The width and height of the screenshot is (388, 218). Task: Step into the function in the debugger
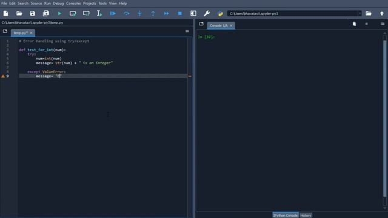(x=139, y=13)
